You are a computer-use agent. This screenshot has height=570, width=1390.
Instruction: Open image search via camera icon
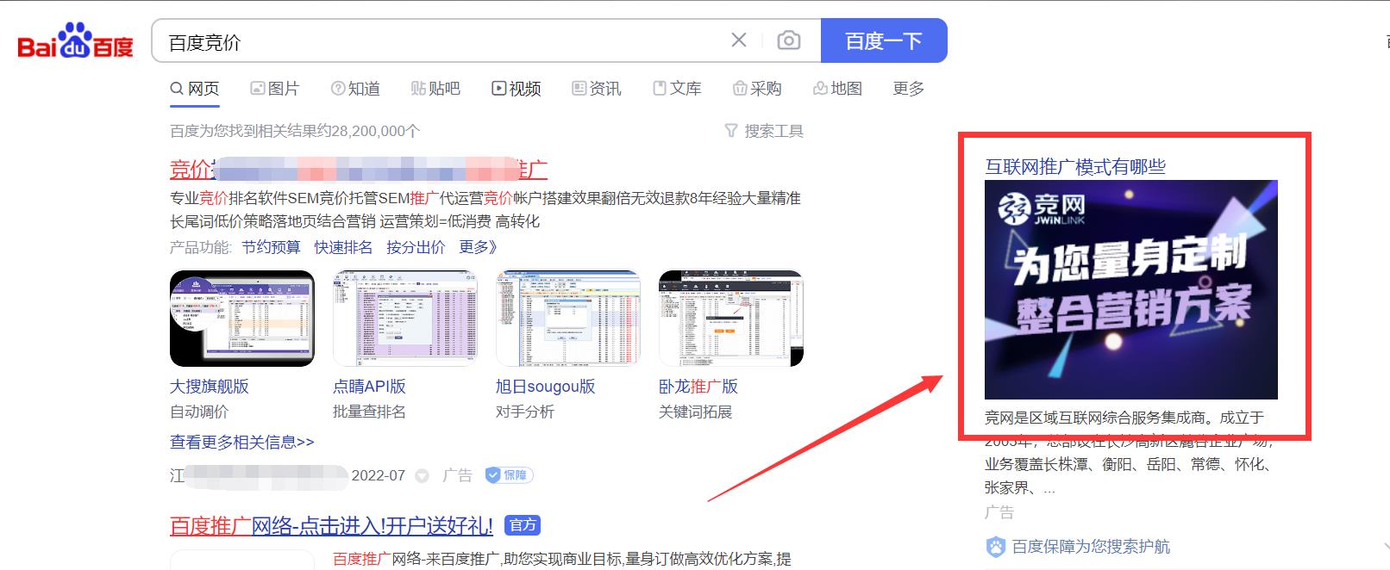[x=788, y=40]
